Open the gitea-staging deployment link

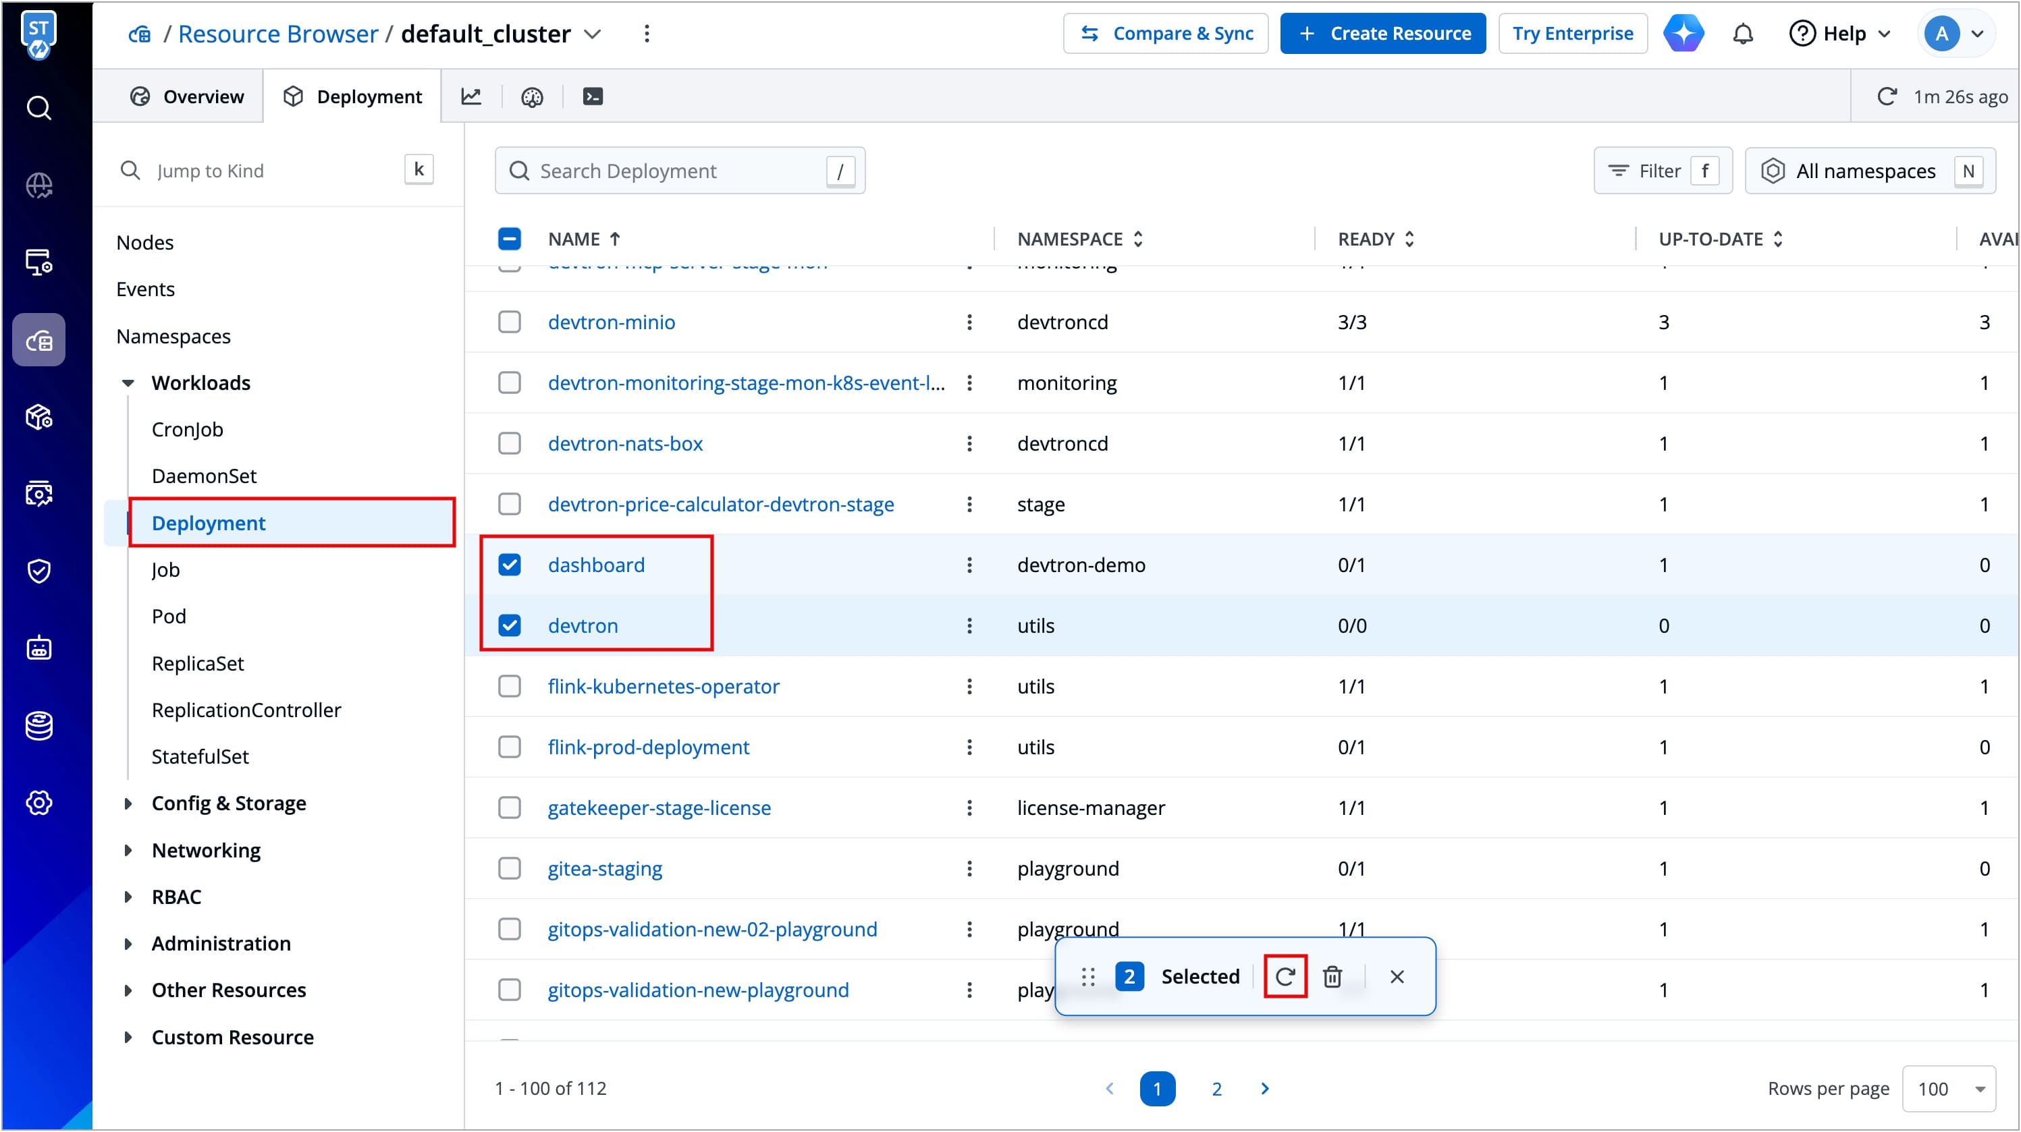[x=604, y=869]
